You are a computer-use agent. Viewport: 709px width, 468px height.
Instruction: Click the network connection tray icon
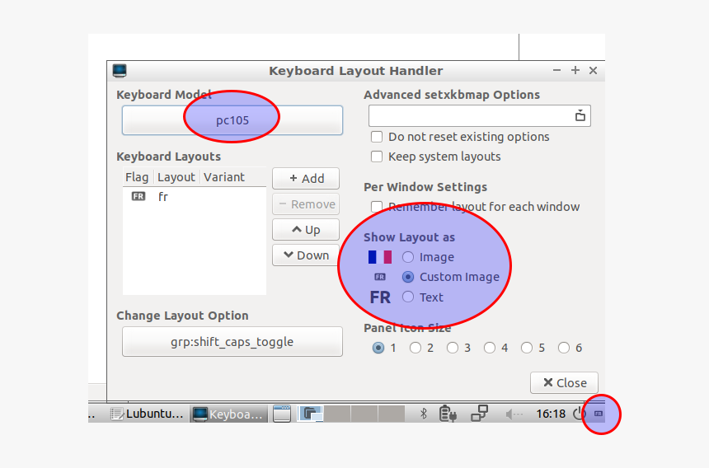coord(479,413)
